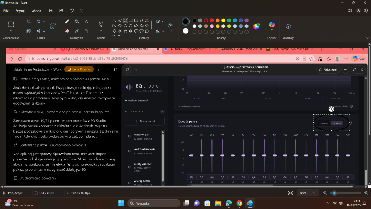This screenshot has height=209, width=371.
Task: Open the Edytuj menu
Action: point(20,11)
